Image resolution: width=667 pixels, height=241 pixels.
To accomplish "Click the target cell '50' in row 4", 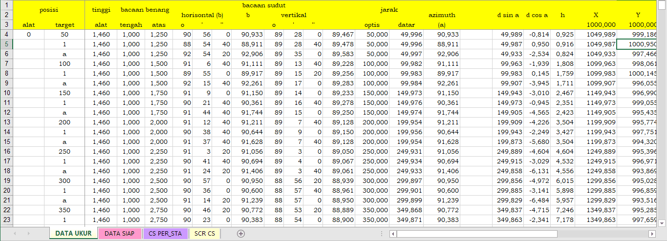I will pos(65,35).
